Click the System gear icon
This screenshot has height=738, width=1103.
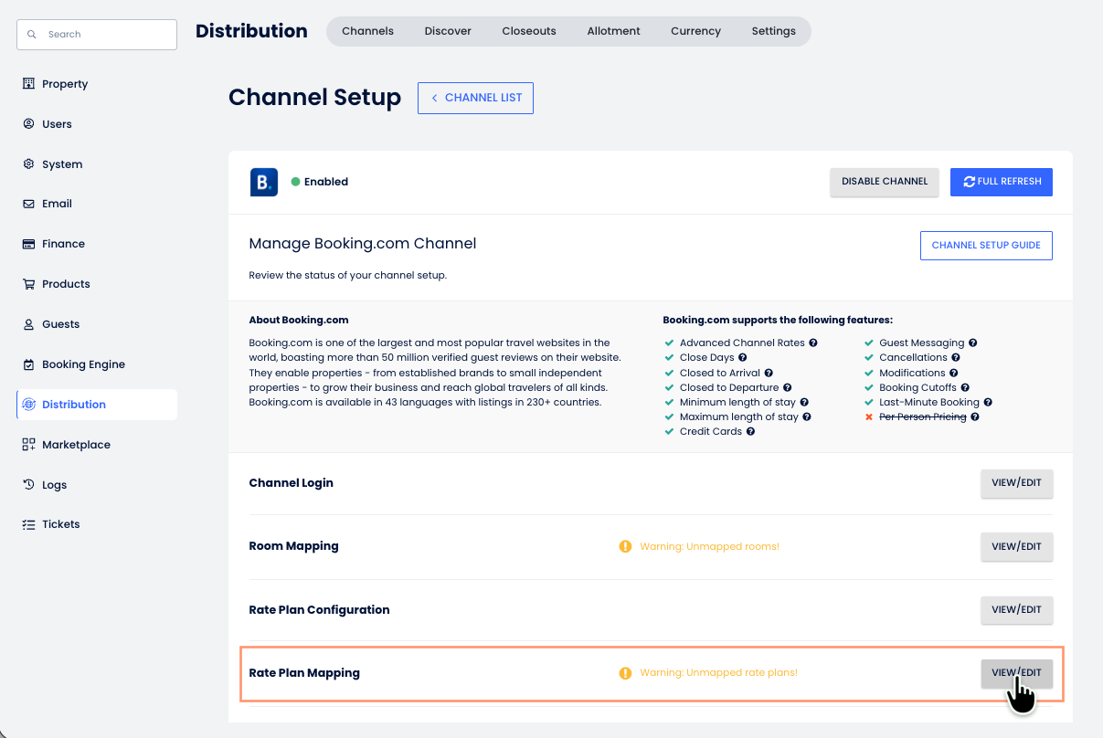click(x=28, y=163)
